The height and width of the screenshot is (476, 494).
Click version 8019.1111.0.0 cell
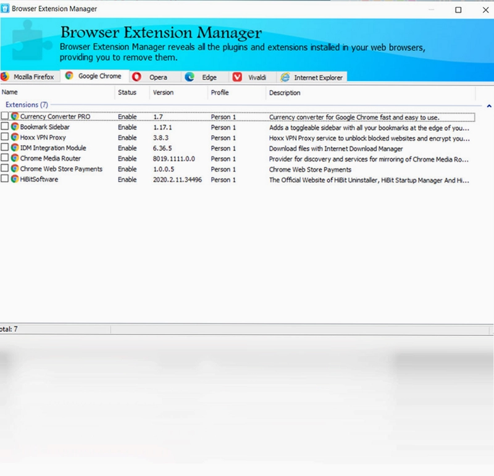(174, 159)
